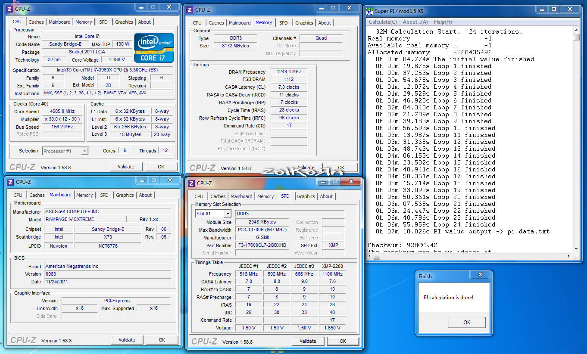Switch to Caches tab in the CPU tab window
Screen dimensions: 587x354
[x=36, y=22]
